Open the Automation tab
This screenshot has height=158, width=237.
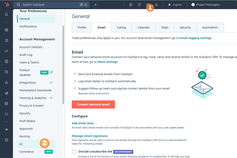coord(210,28)
